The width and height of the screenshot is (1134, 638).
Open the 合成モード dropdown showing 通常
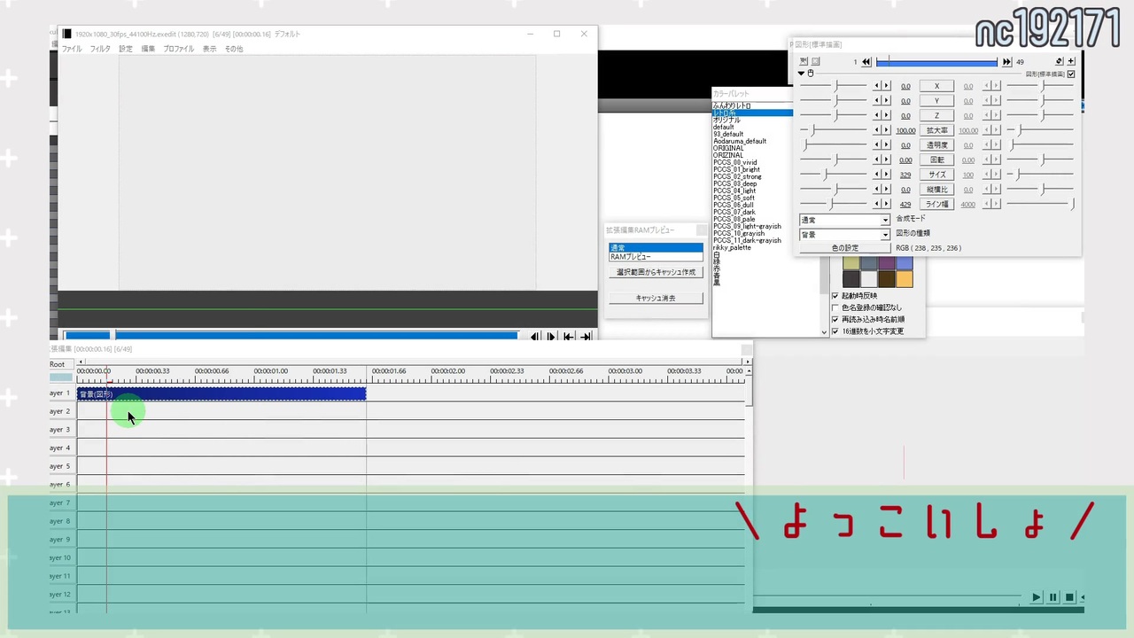coord(844,220)
